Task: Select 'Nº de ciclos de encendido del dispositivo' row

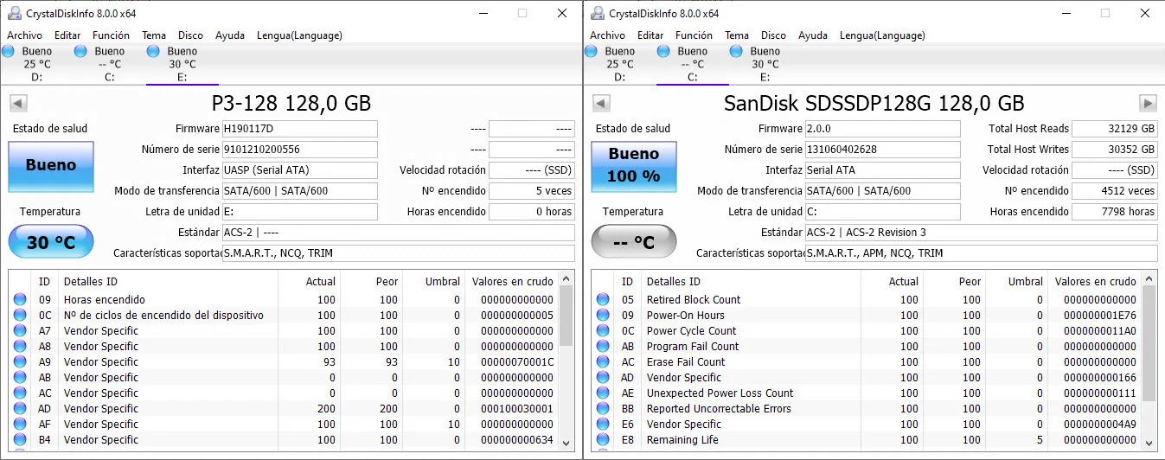Action: pos(284,316)
